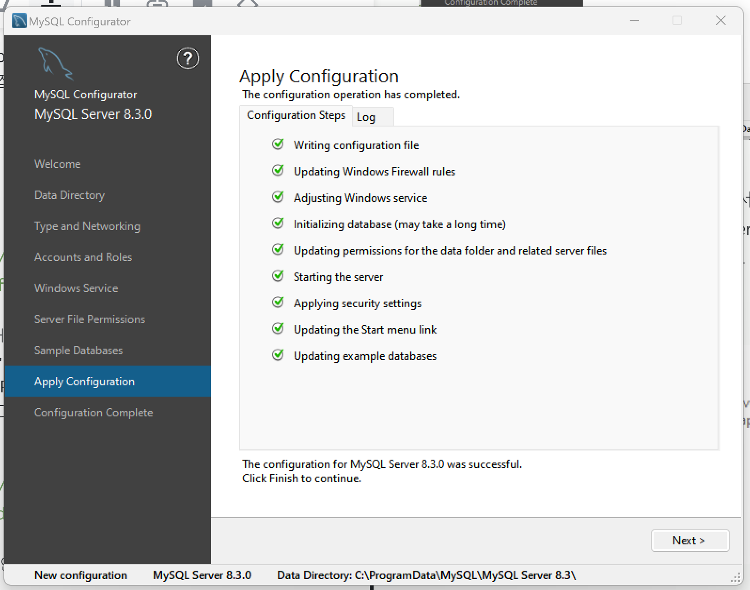The width and height of the screenshot is (750, 590).
Task: Click 'MySQL Server 8.3.0' title in sidebar
Action: 93,114
